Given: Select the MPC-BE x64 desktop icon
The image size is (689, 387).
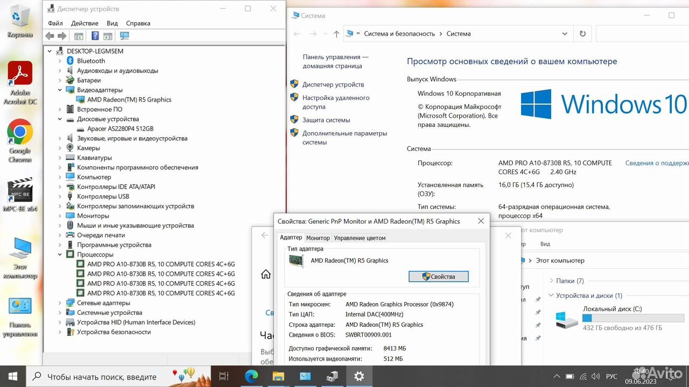Looking at the screenshot, I should (x=20, y=195).
